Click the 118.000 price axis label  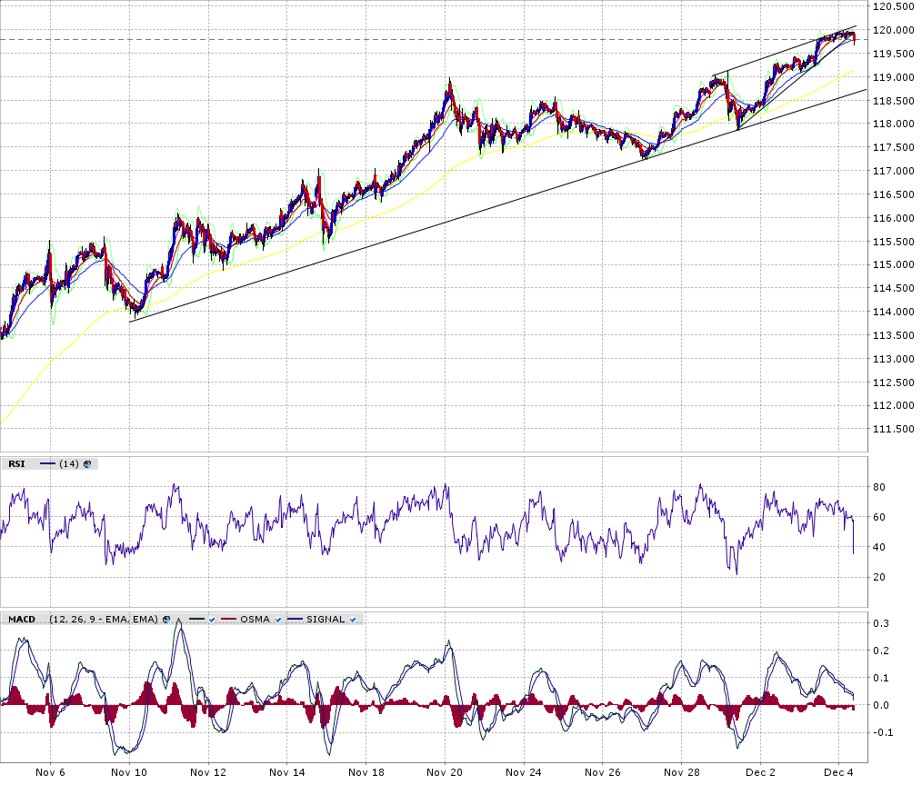[x=893, y=124]
